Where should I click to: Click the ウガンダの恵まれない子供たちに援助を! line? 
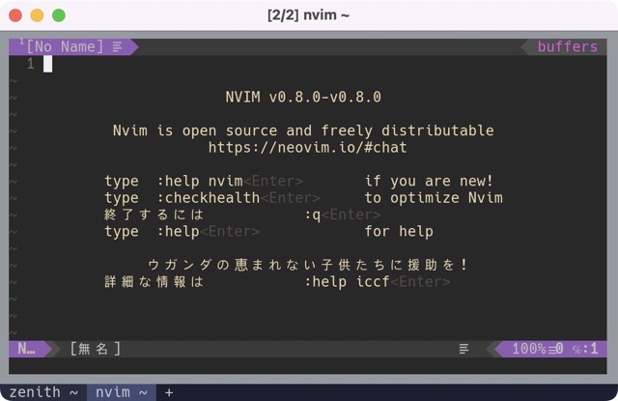tap(307, 265)
